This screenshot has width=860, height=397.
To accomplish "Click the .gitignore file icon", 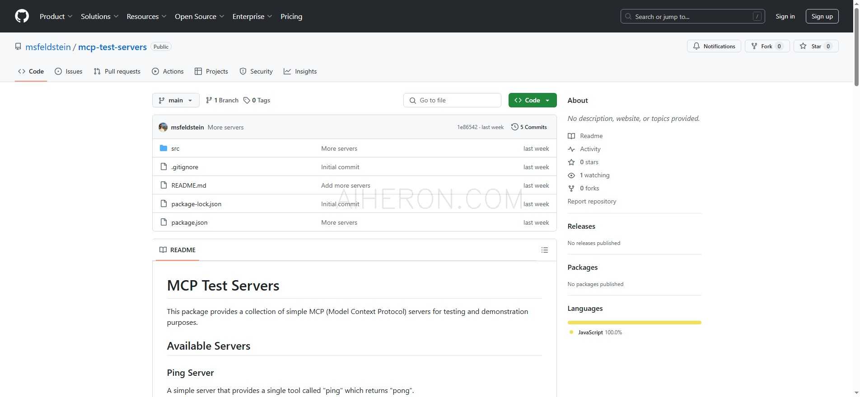I will pyautogui.click(x=164, y=166).
